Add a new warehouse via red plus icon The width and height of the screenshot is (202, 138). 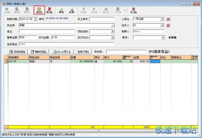168,19
